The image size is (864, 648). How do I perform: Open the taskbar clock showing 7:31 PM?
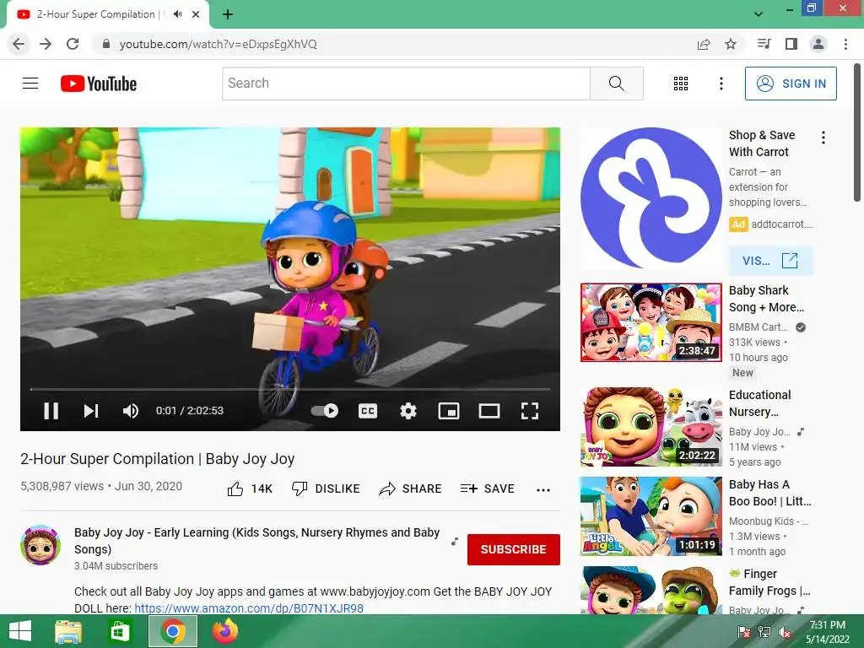point(828,632)
